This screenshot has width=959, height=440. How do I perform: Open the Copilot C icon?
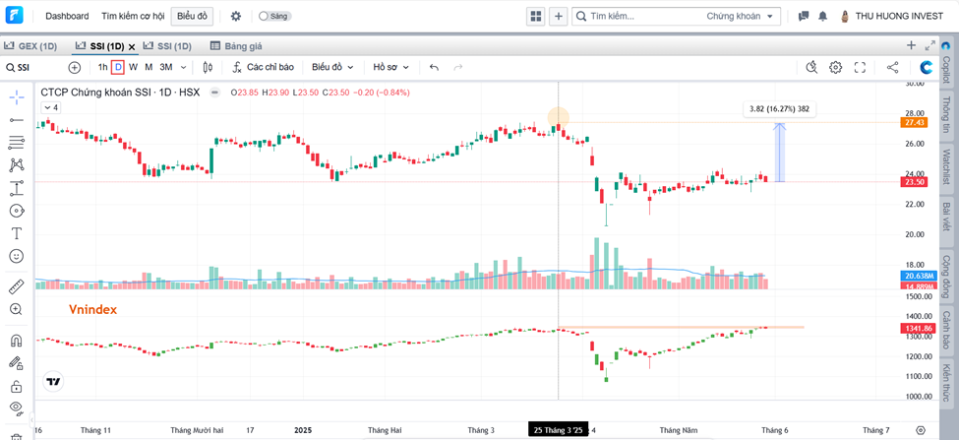click(926, 67)
